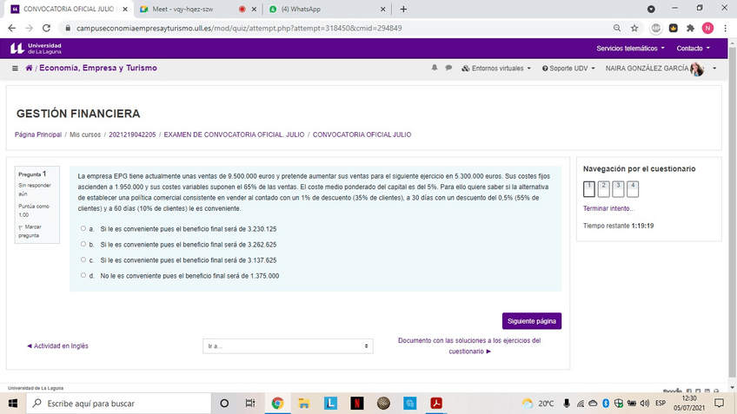The image size is (737, 414).
Task: Close the Meet tab
Action: pos(254,9)
